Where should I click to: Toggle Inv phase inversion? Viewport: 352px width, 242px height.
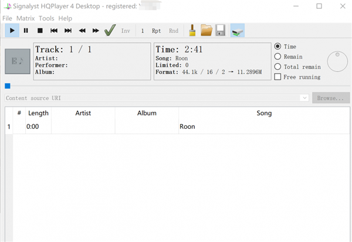[126, 30]
